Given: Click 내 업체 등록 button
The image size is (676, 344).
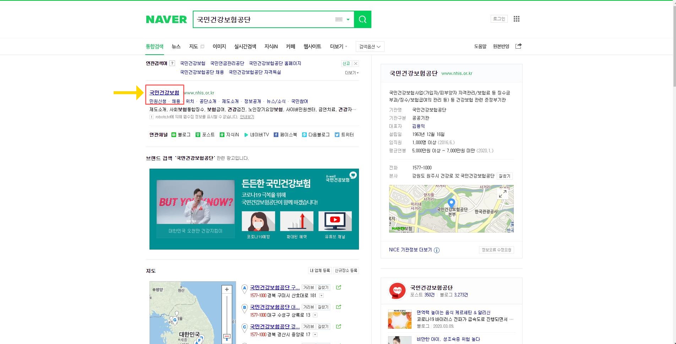Looking at the screenshot, I should (x=320, y=271).
